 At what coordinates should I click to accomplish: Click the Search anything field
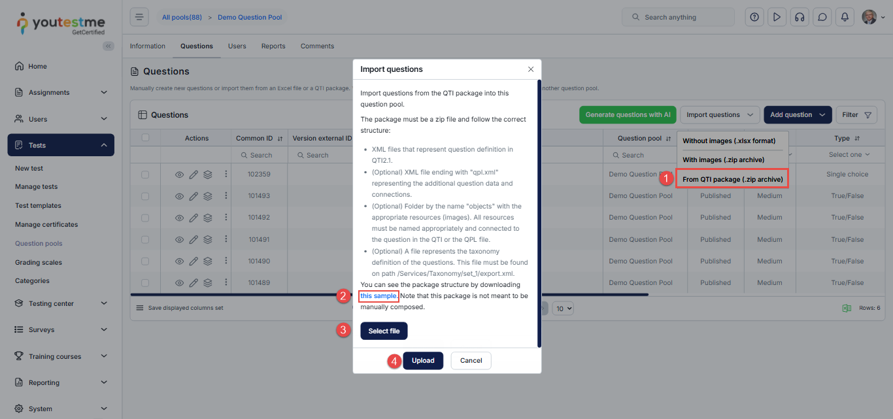pos(678,17)
